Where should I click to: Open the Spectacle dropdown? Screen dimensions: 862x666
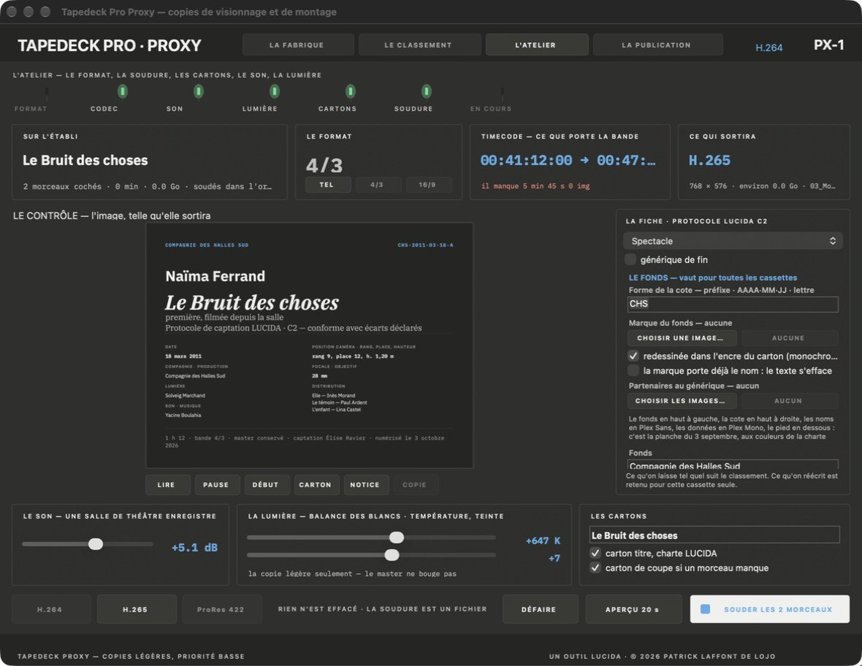[733, 241]
